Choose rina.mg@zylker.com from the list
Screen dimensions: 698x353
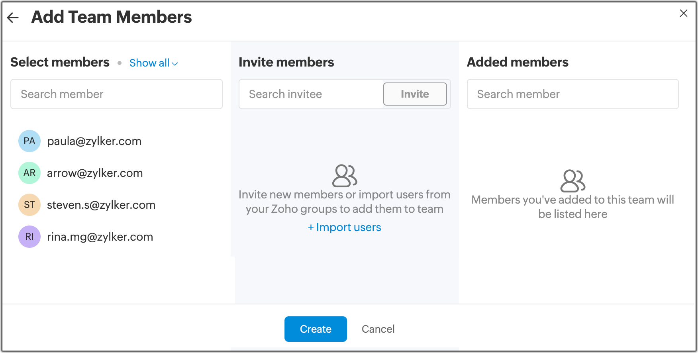point(100,237)
